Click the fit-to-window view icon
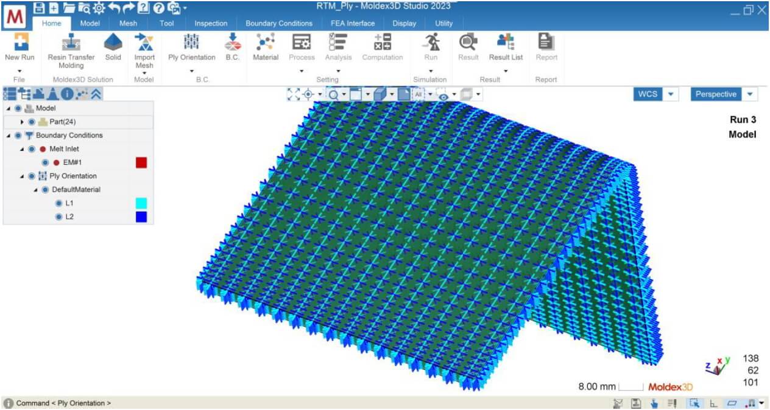Image resolution: width=770 pixels, height=410 pixels. pos(294,94)
